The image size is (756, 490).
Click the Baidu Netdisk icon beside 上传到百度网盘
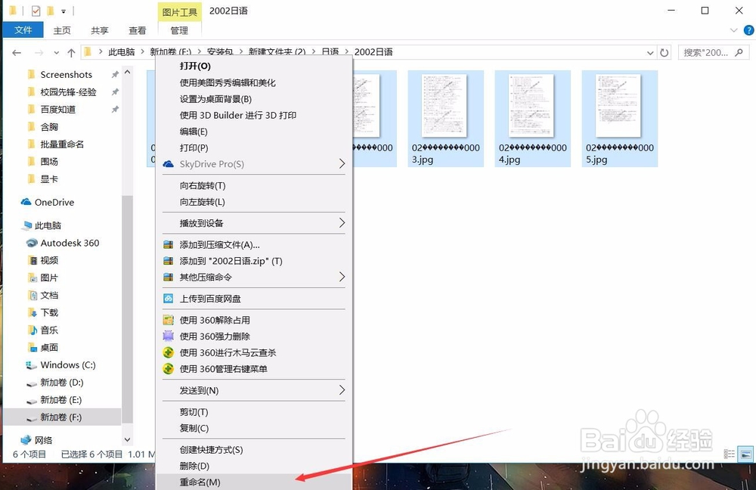point(168,299)
